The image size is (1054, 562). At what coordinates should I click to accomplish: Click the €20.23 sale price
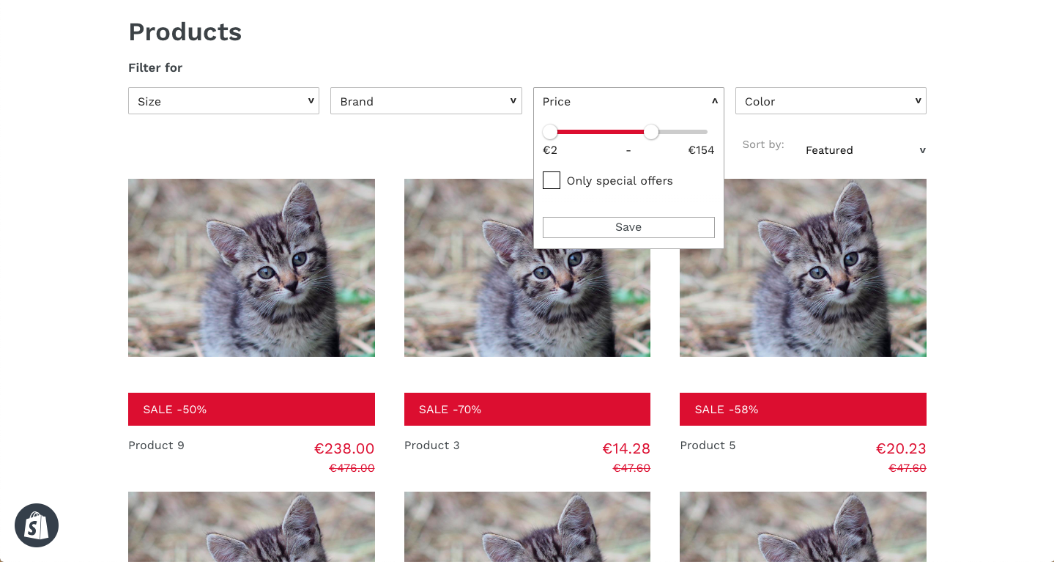901,448
